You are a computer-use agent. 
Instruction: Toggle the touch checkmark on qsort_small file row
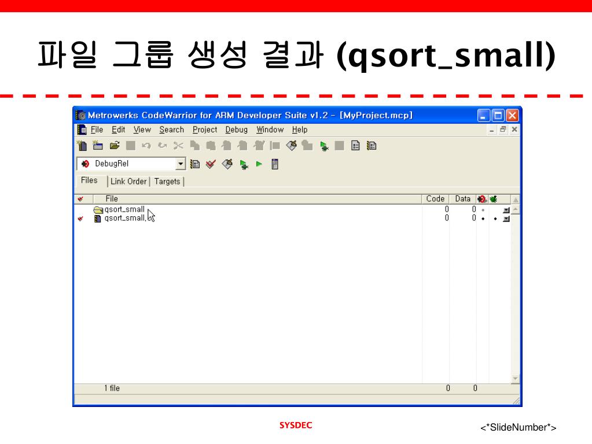80,219
